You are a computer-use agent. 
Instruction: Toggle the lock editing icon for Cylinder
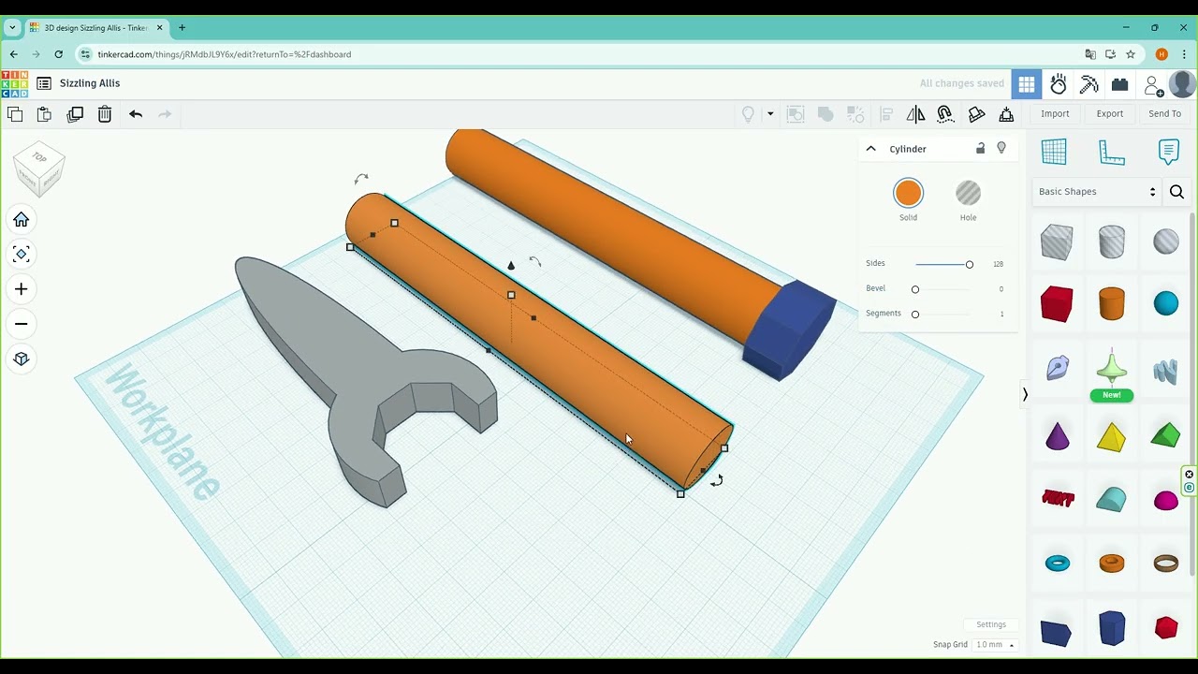point(980,148)
